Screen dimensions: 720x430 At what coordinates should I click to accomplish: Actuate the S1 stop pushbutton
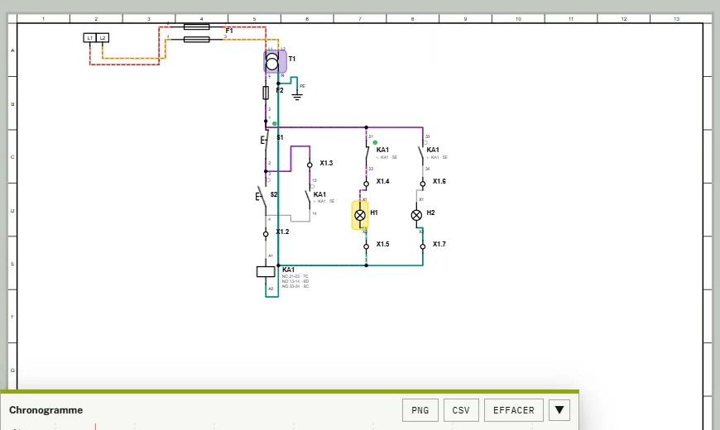265,140
